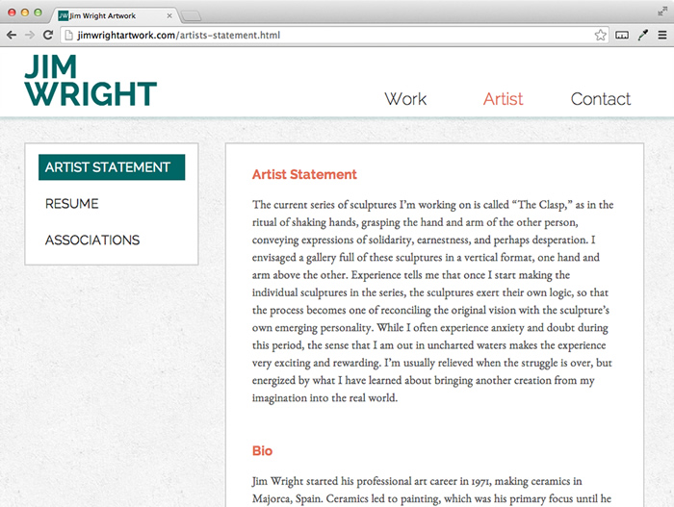The width and height of the screenshot is (674, 507).
Task: Select the Artist navigation item
Action: [x=503, y=99]
